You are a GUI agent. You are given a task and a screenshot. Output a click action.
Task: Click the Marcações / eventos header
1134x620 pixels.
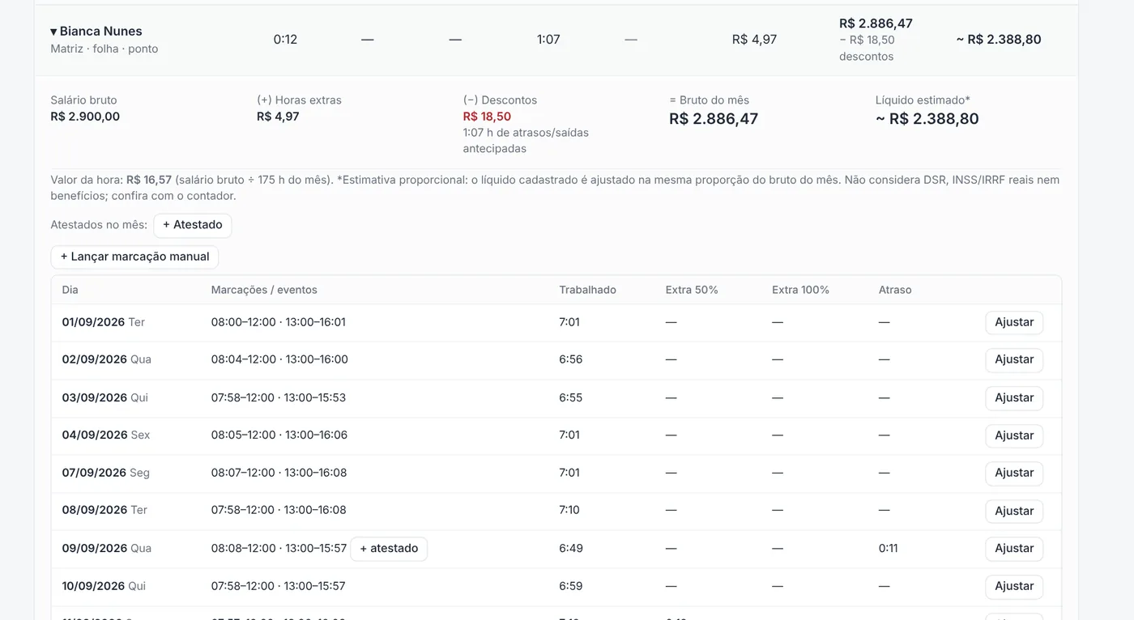tap(264, 290)
